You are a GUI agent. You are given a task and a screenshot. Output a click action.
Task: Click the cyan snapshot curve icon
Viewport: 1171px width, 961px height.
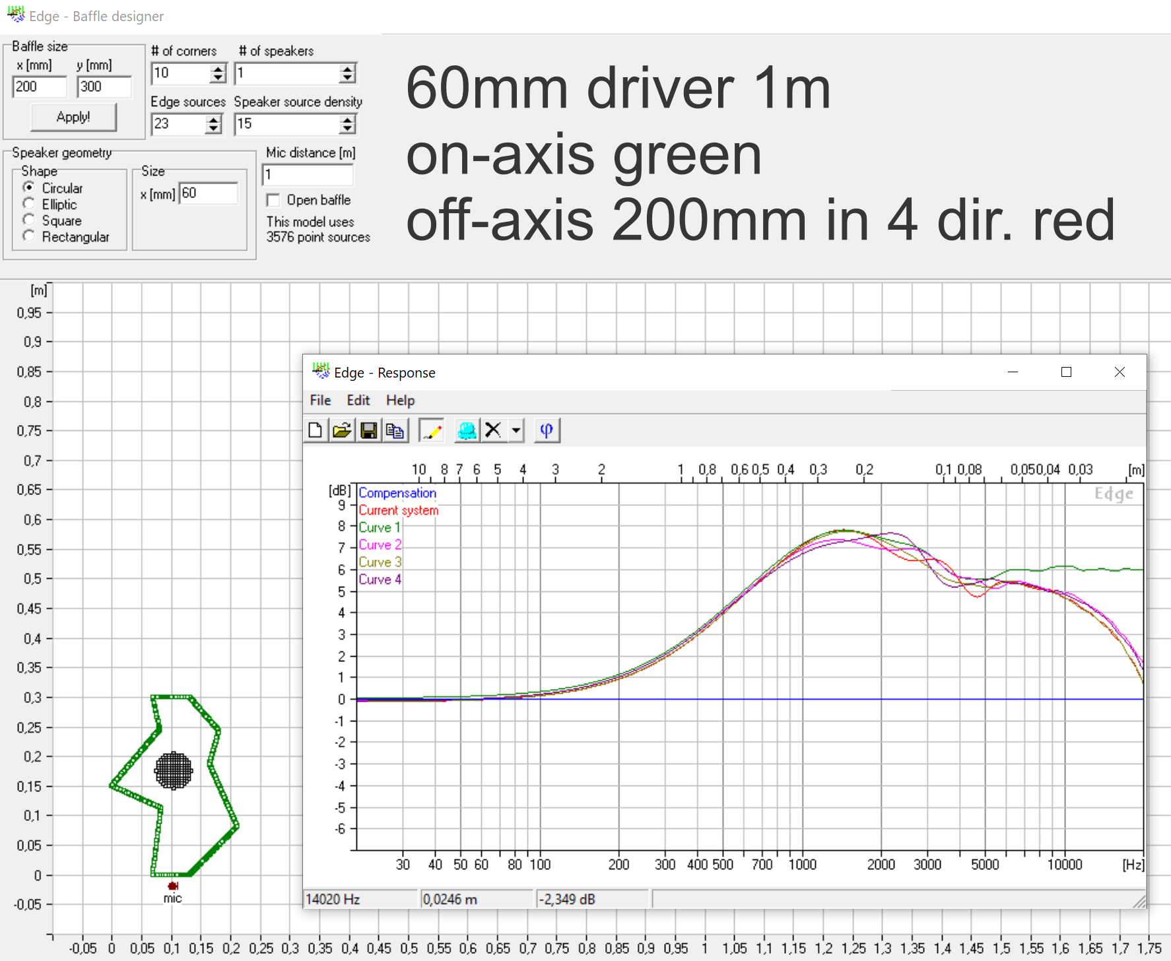coord(467,430)
